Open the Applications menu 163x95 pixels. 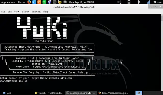pyautogui.click(x=8, y=2)
